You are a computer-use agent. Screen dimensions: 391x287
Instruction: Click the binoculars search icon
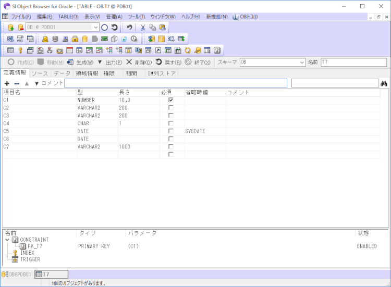tap(384, 83)
